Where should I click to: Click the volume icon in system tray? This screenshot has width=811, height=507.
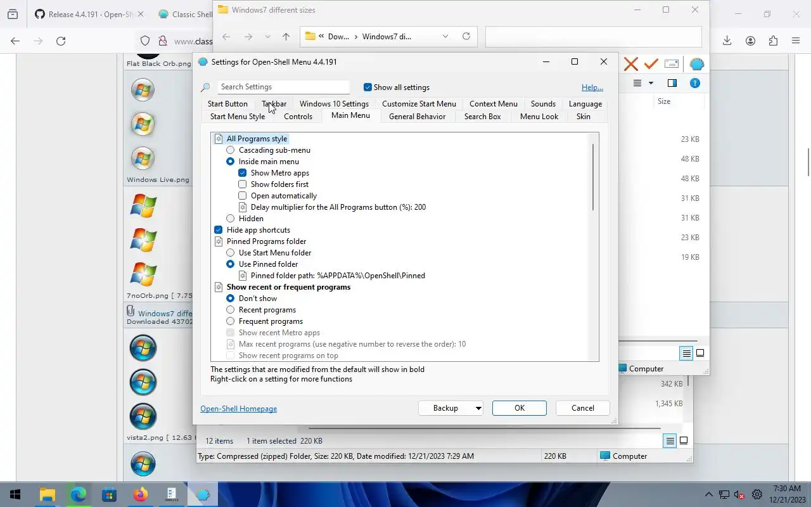[x=739, y=494]
